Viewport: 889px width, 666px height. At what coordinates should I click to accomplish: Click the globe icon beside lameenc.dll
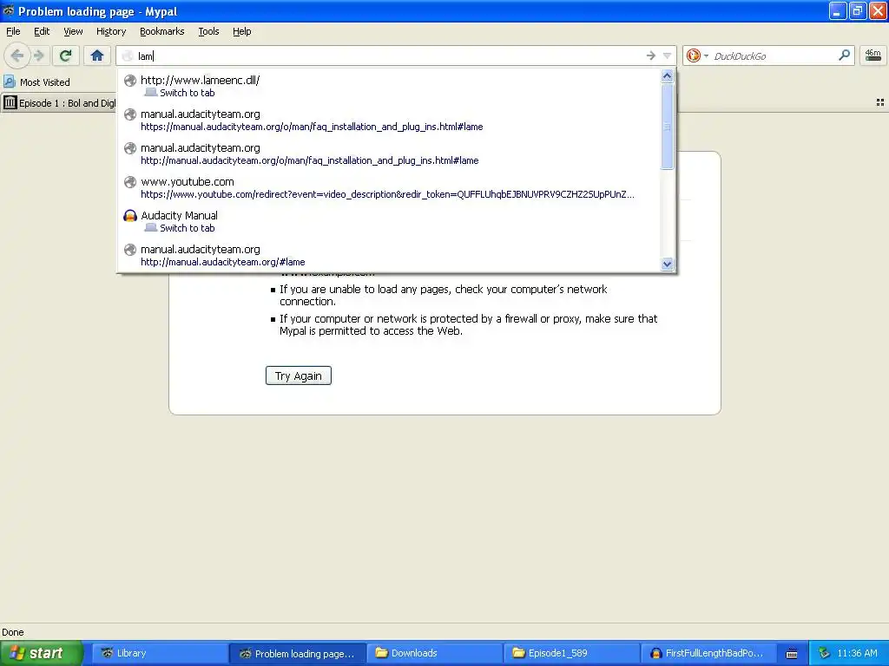pyautogui.click(x=130, y=81)
